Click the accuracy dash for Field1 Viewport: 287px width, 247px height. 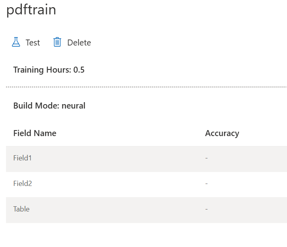point(207,158)
